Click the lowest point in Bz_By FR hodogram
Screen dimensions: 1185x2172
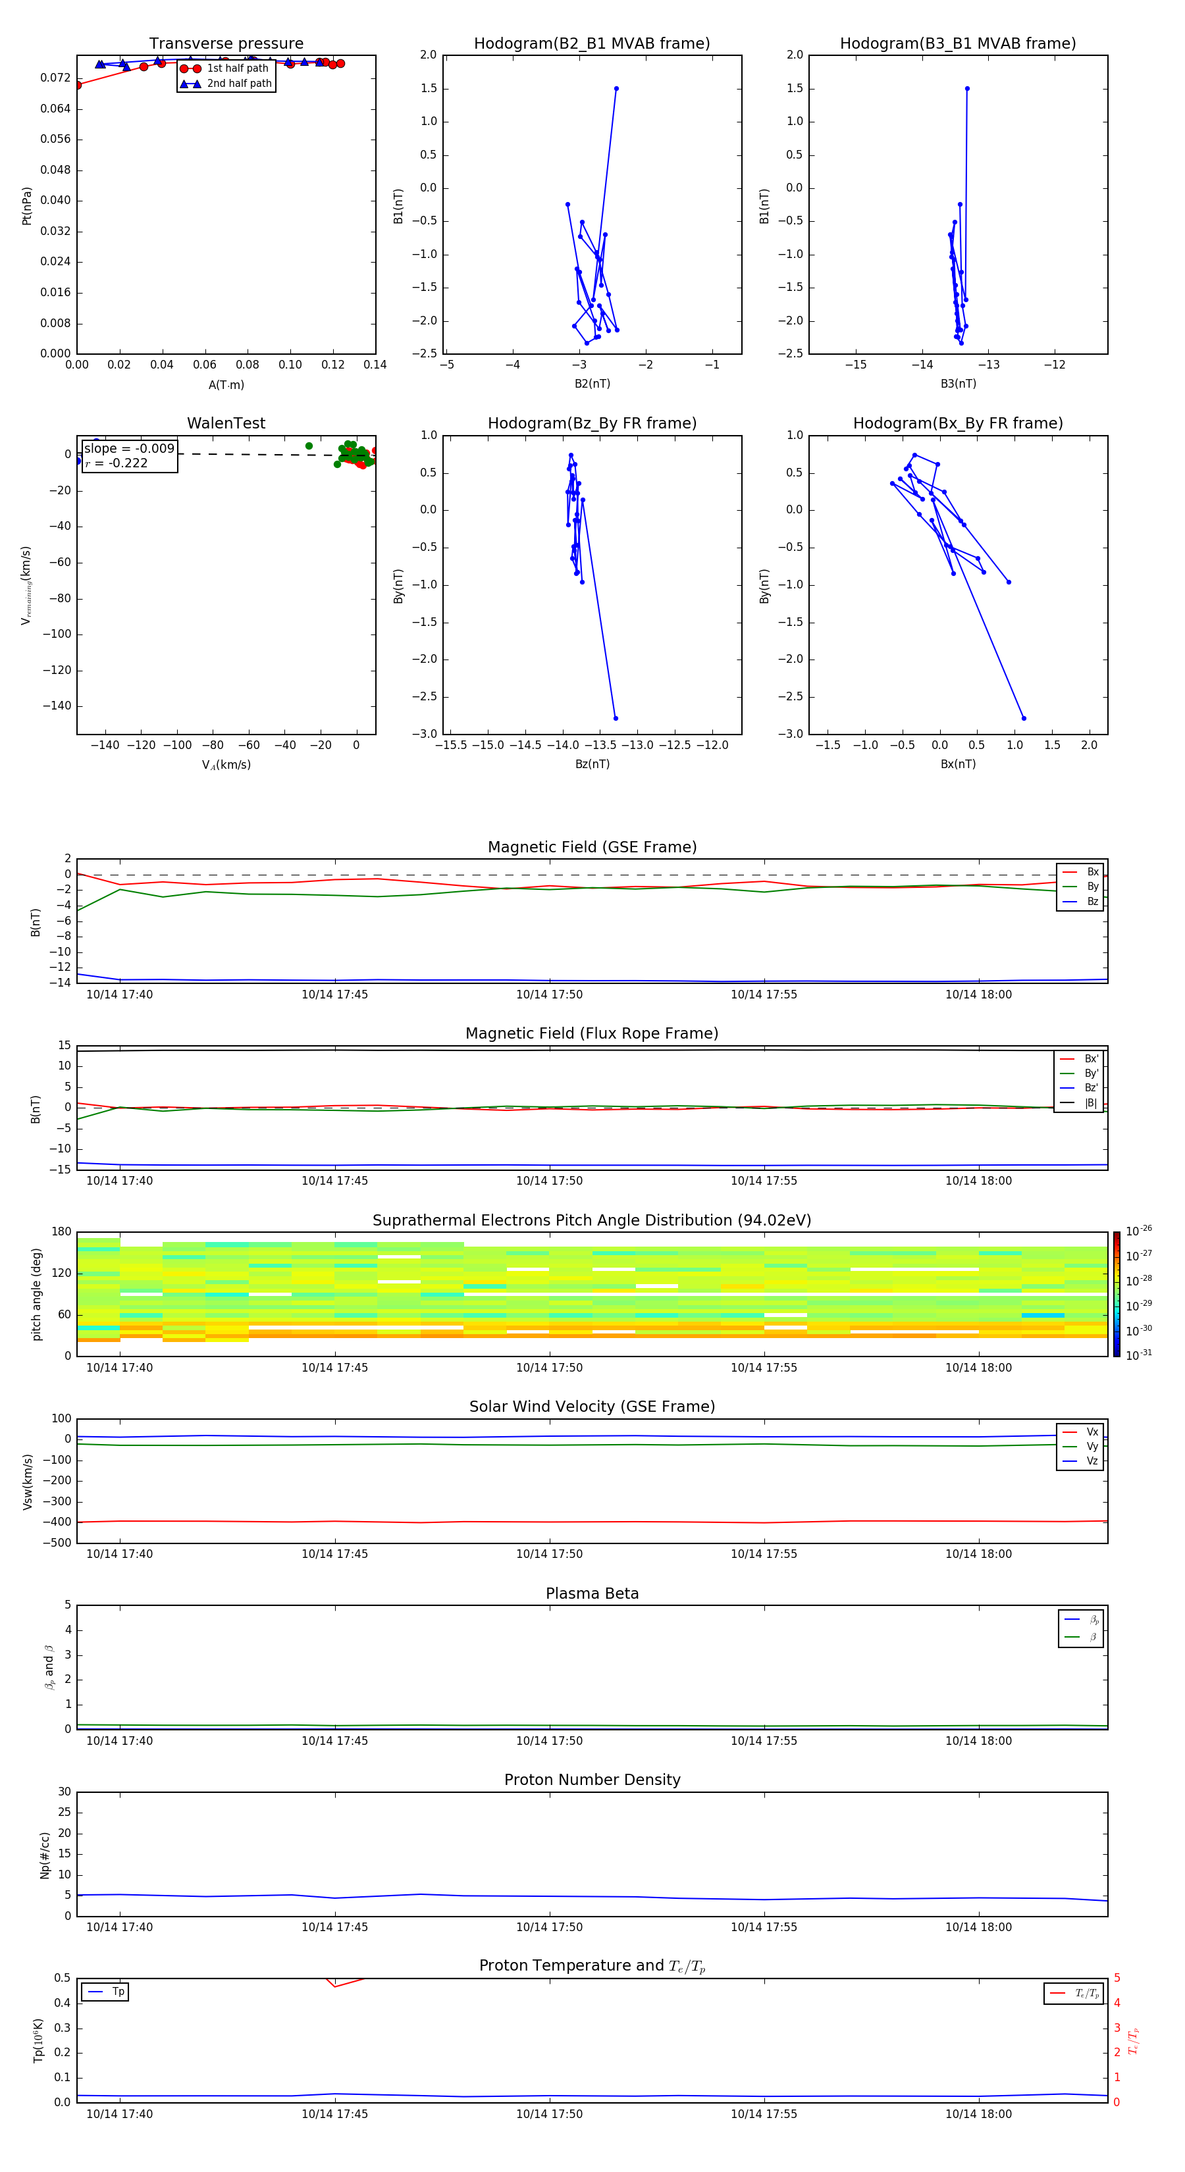tap(616, 718)
